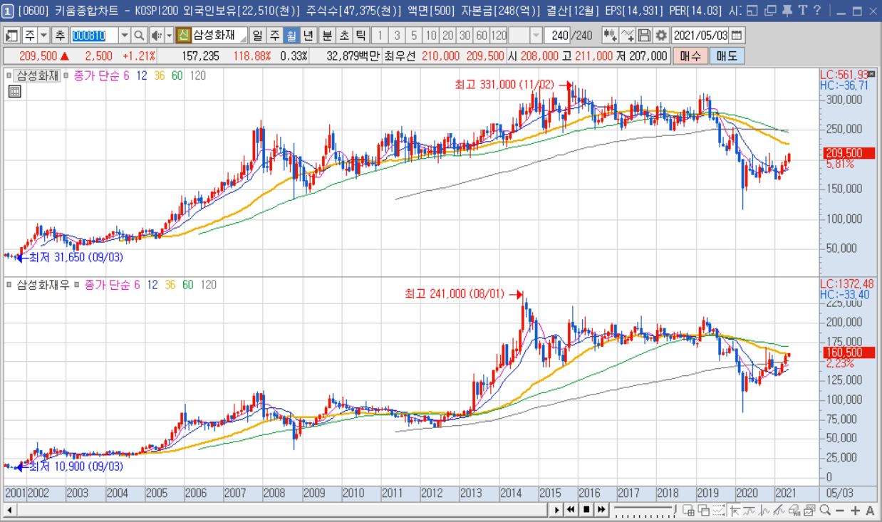The width and height of the screenshot is (882, 522).
Task: Click the green 신 badge icon
Action: 182,36
